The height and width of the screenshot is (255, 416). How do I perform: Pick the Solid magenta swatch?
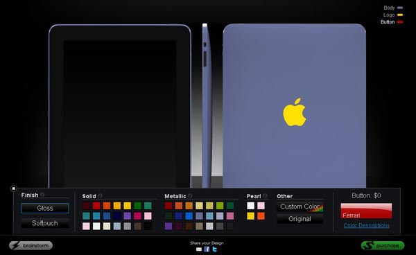[x=138, y=216]
